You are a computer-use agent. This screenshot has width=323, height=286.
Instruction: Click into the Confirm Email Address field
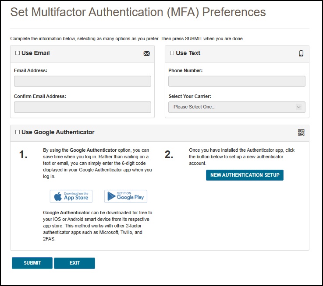[x=82, y=107]
